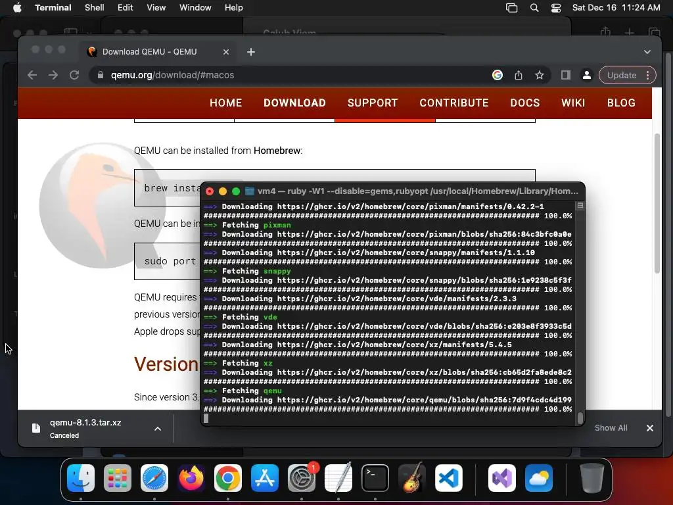The height and width of the screenshot is (505, 673).
Task: Open the Trash in the Dock
Action: (592, 478)
